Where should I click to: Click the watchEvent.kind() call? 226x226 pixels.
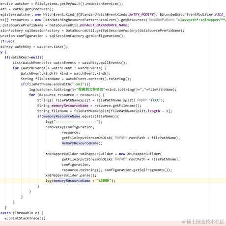coord(92,73)
